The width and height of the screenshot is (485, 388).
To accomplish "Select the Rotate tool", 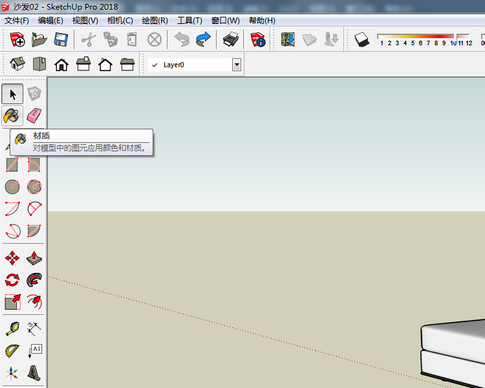I will (x=12, y=280).
